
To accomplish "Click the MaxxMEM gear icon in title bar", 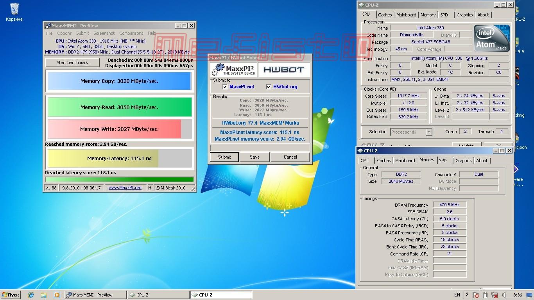I will tap(48, 26).
